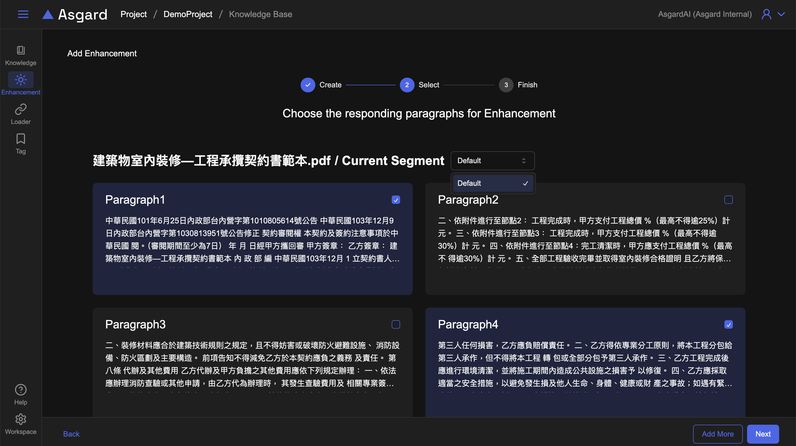Open the Loader link icon

coord(21,109)
